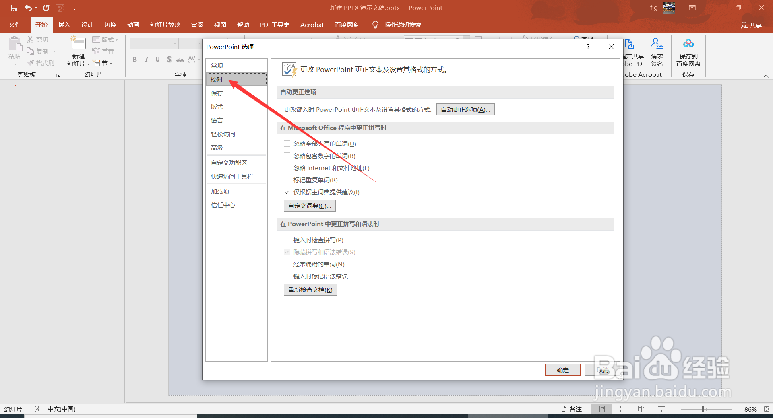This screenshot has height=418, width=773.
Task: Click the Start From Beginning slideshow icon
Action: click(x=60, y=8)
